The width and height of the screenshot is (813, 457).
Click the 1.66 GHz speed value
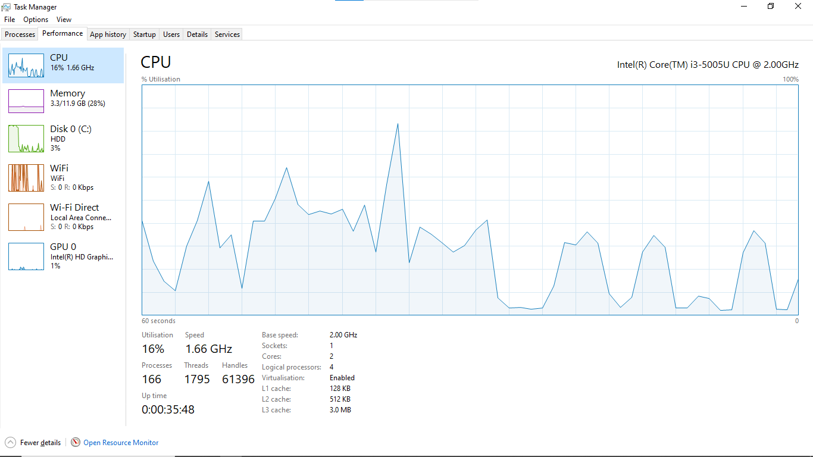(208, 349)
